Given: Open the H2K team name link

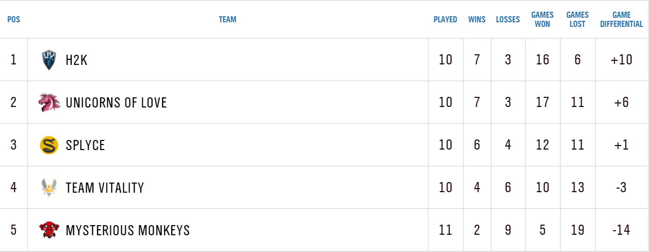Looking at the screenshot, I should tap(77, 60).
